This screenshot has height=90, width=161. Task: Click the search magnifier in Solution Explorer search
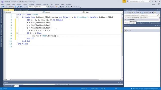[158, 15]
